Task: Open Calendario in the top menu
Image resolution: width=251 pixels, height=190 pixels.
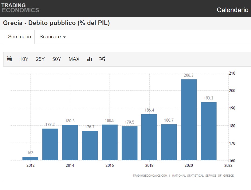Action: click(x=233, y=10)
